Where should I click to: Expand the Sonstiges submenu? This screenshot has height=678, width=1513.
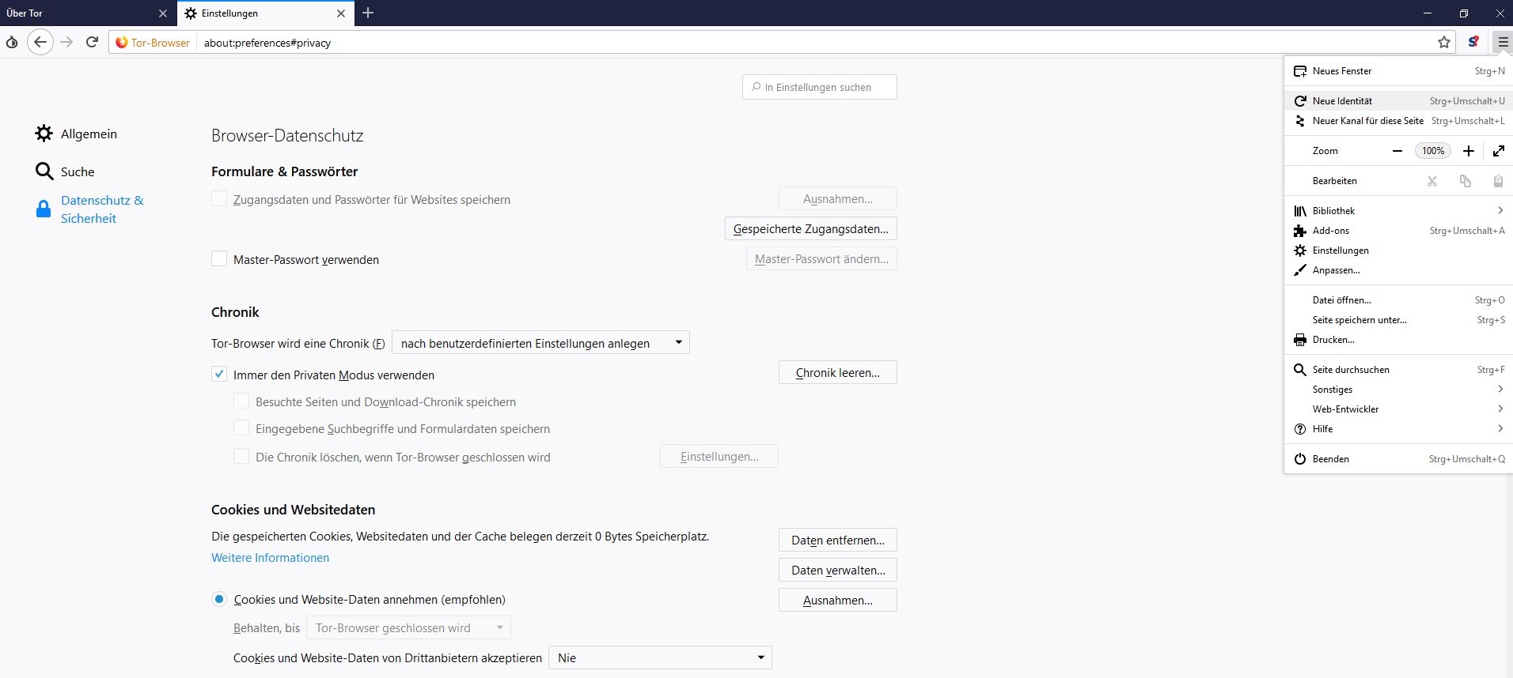(x=1398, y=390)
